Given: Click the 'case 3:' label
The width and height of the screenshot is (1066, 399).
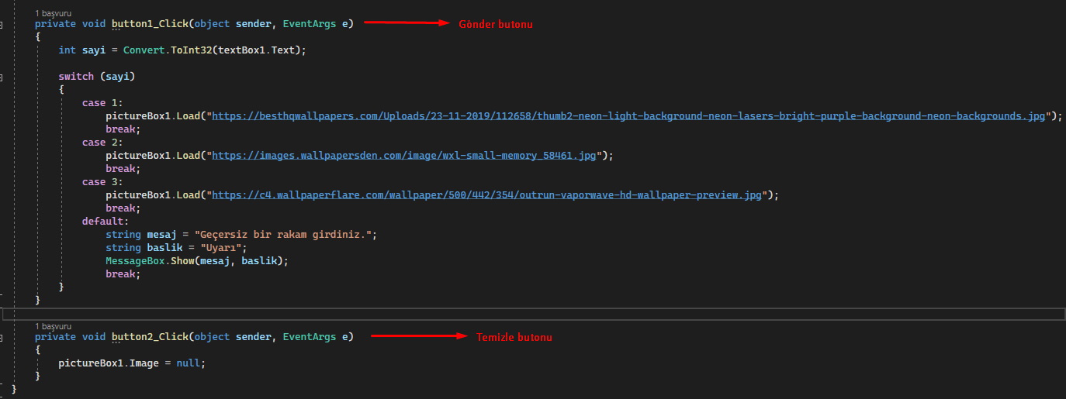Looking at the screenshot, I should (102, 182).
